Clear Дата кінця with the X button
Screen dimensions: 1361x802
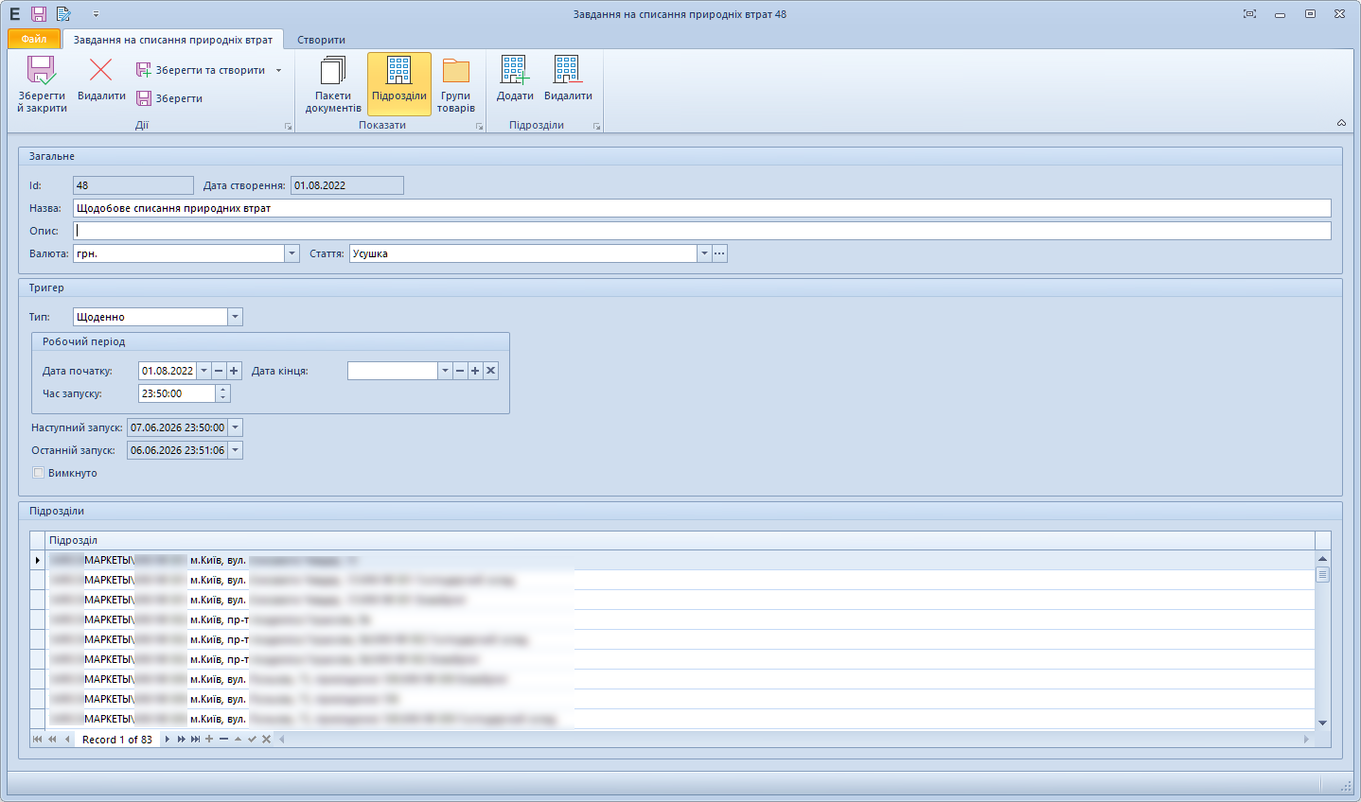point(490,371)
